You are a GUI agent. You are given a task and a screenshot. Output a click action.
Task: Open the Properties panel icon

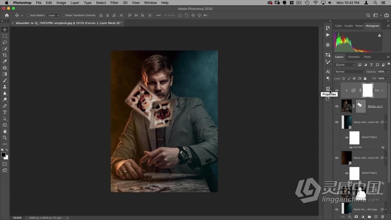(327, 88)
